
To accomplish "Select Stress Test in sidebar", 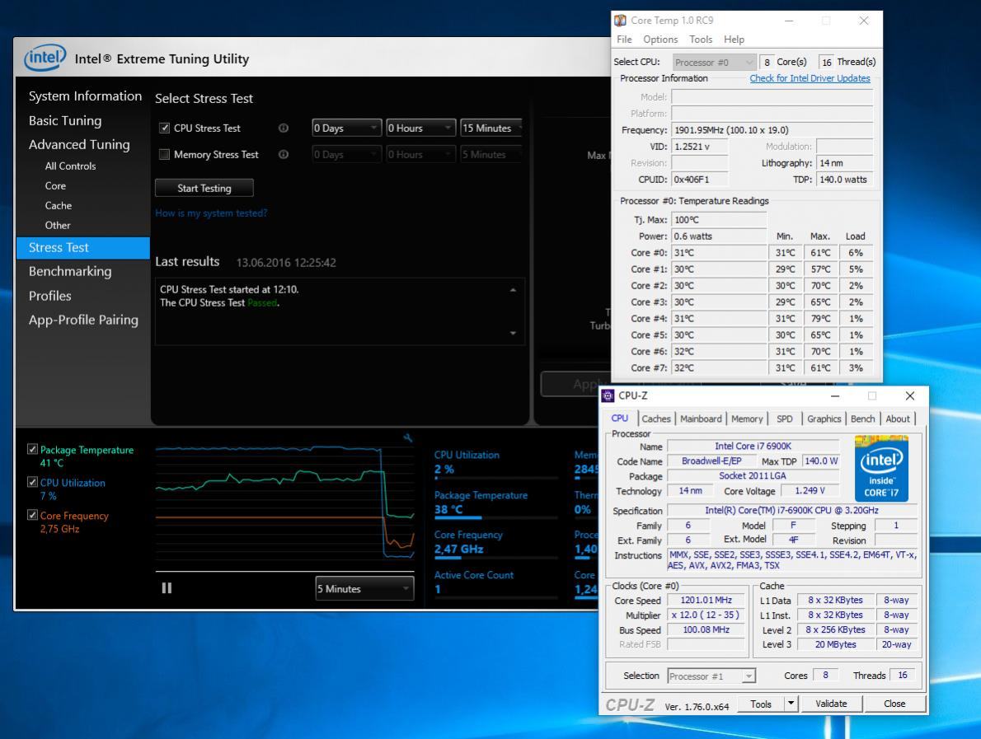I will coord(83,248).
